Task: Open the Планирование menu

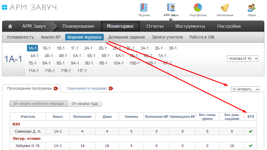Action: [x=78, y=26]
